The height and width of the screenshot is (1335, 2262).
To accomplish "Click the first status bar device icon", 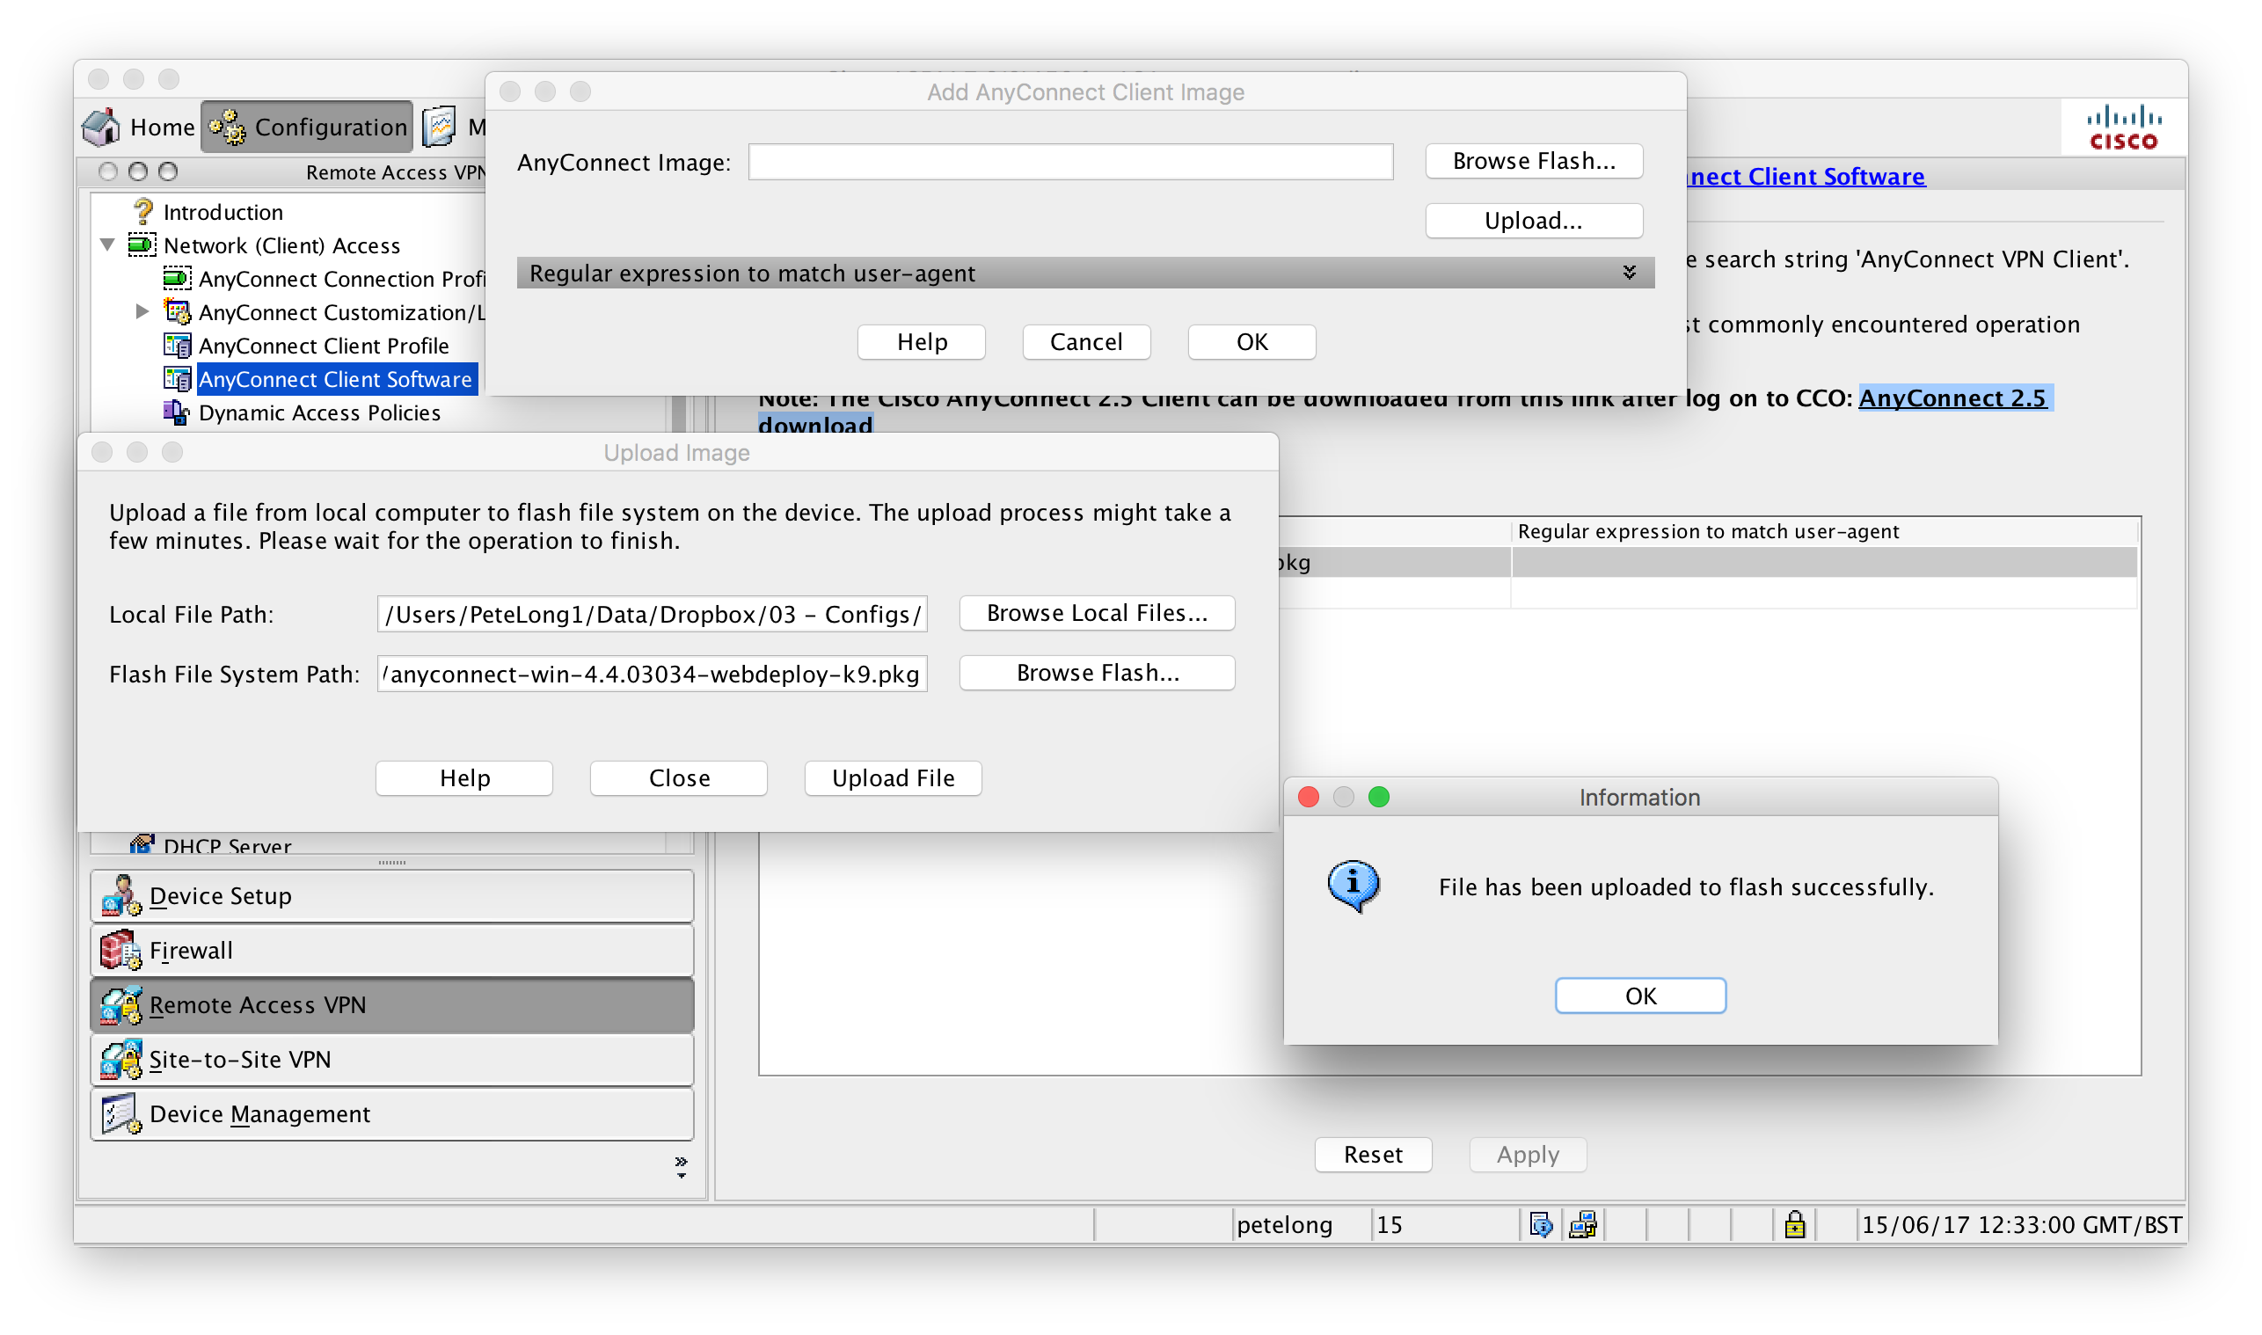I will pyautogui.click(x=1541, y=1224).
